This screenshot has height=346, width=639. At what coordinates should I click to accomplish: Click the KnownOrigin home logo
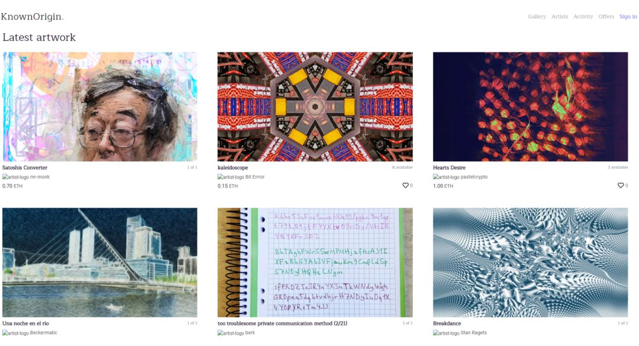coord(32,17)
